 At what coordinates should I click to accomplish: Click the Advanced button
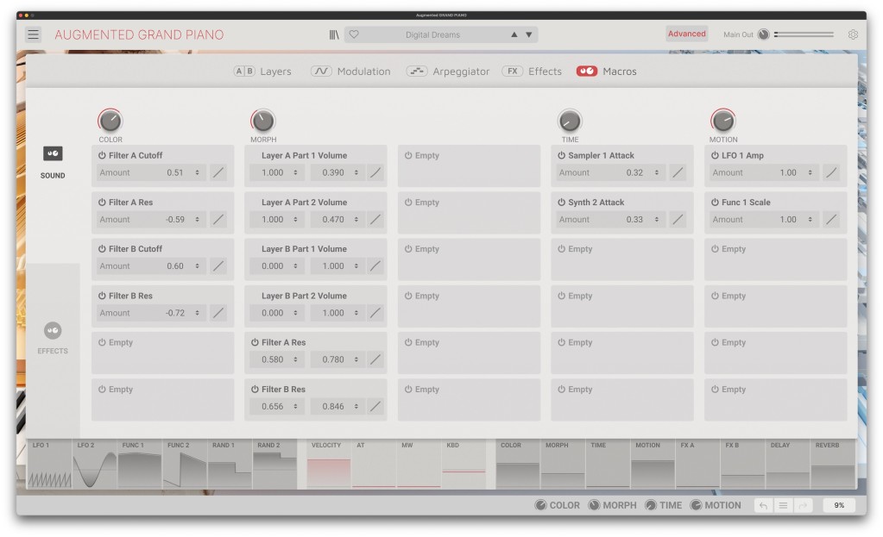click(x=686, y=34)
